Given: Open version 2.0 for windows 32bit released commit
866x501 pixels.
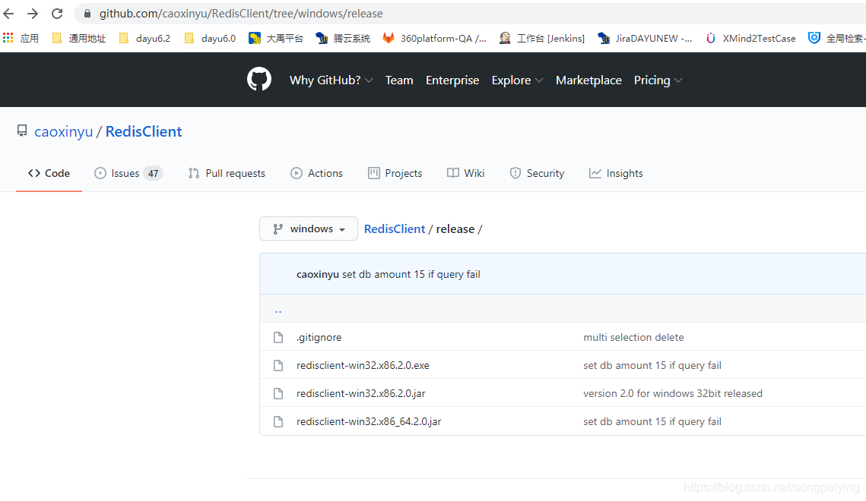Looking at the screenshot, I should click(673, 393).
